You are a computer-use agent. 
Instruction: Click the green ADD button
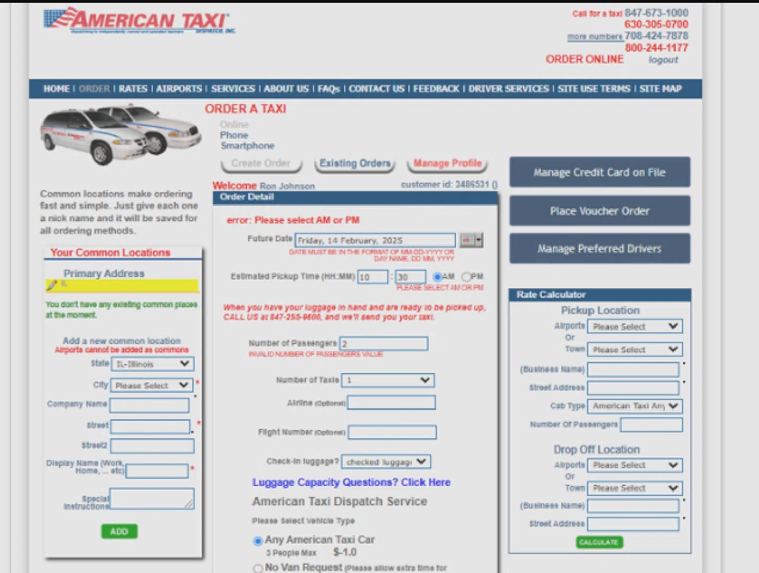click(x=119, y=531)
